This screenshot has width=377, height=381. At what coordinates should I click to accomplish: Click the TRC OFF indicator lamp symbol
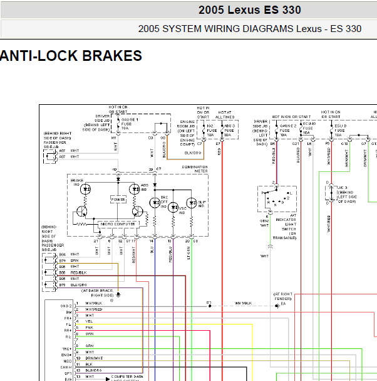pyautogui.click(x=155, y=203)
